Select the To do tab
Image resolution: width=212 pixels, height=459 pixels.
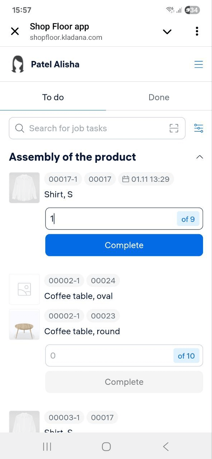pos(53,97)
